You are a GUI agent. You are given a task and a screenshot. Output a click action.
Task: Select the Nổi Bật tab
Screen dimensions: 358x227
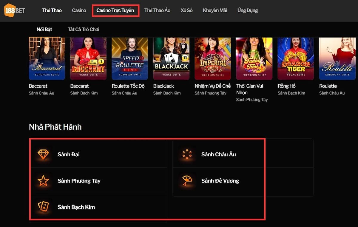(44, 29)
